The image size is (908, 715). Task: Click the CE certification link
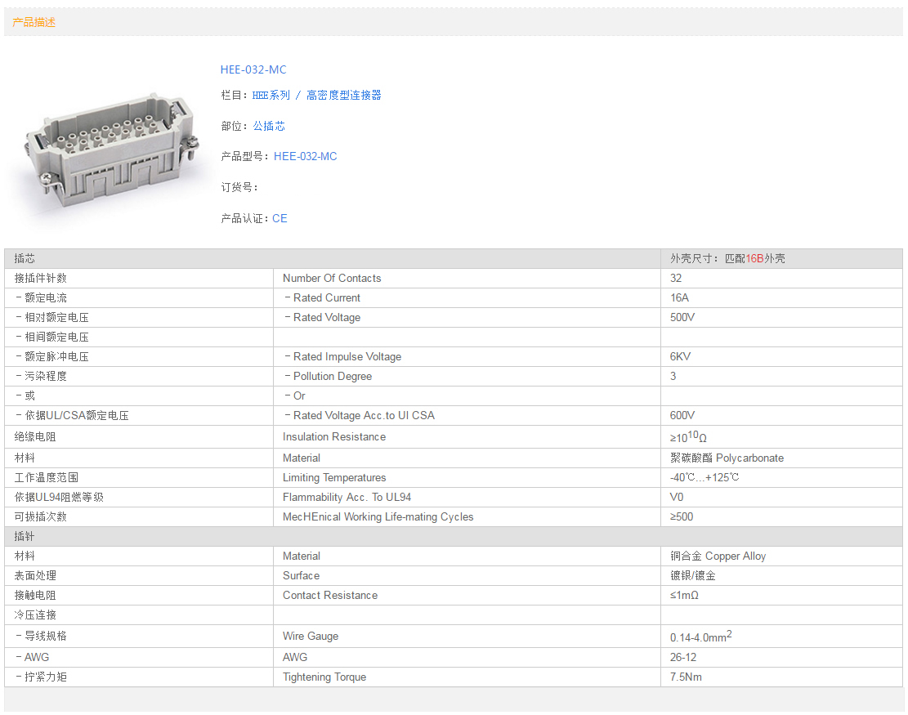pyautogui.click(x=280, y=218)
